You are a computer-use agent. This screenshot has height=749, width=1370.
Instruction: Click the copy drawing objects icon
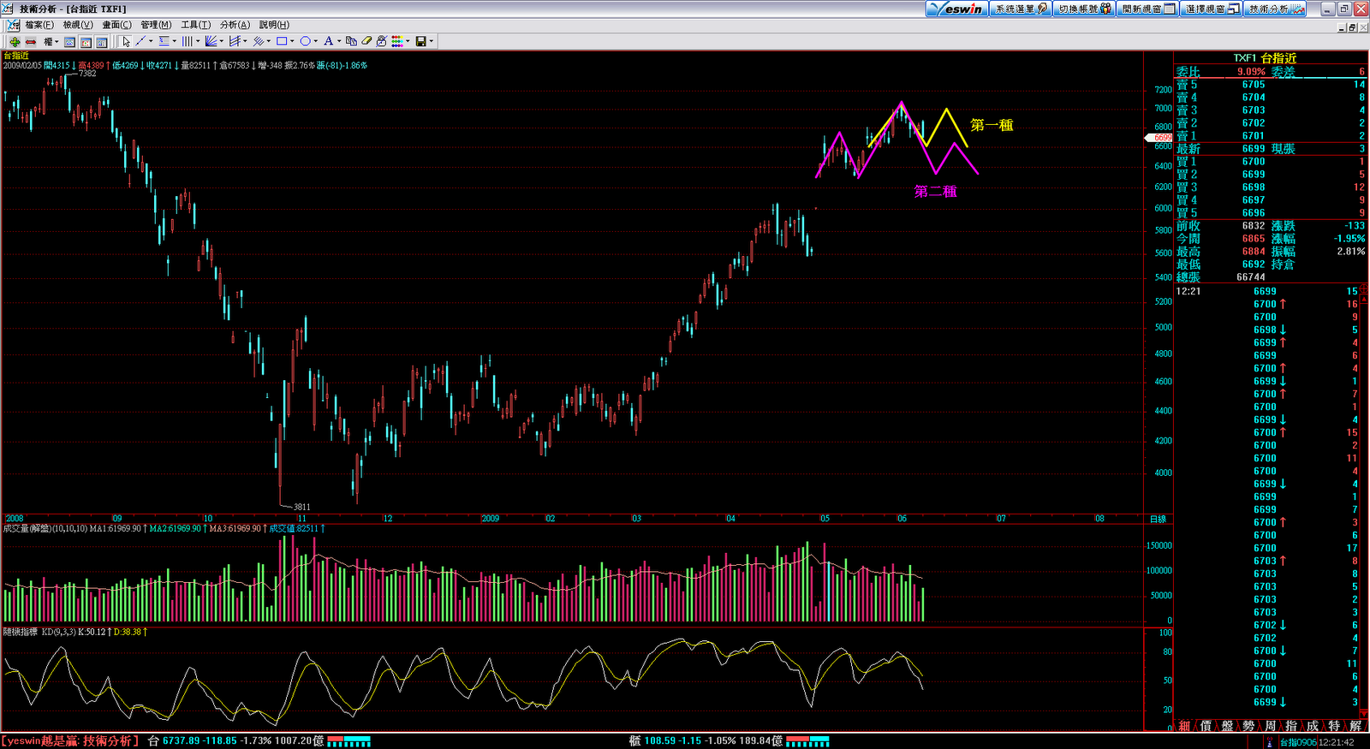351,41
